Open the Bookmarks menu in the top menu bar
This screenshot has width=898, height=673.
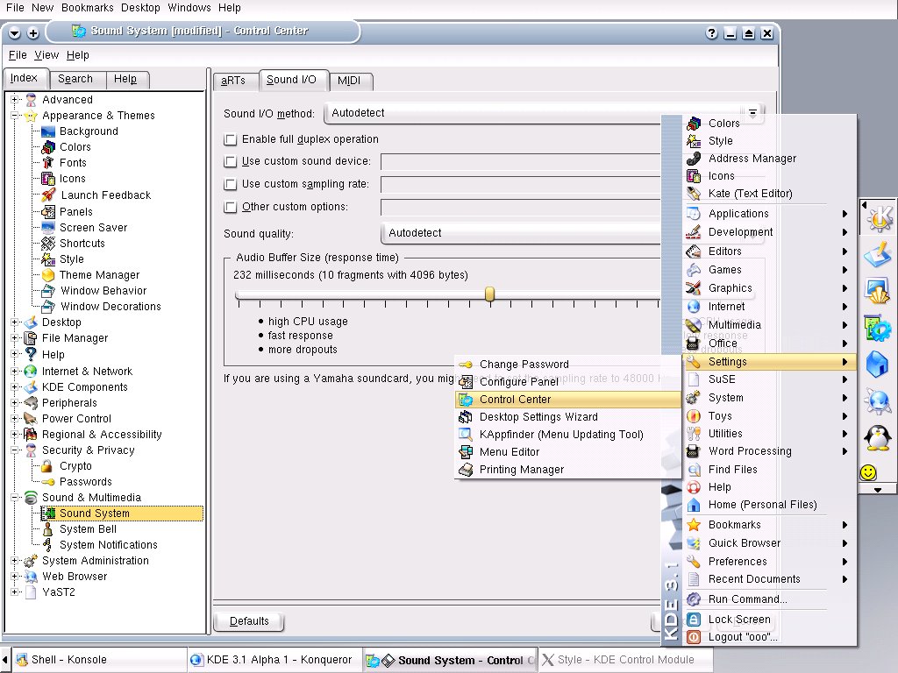pyautogui.click(x=88, y=7)
